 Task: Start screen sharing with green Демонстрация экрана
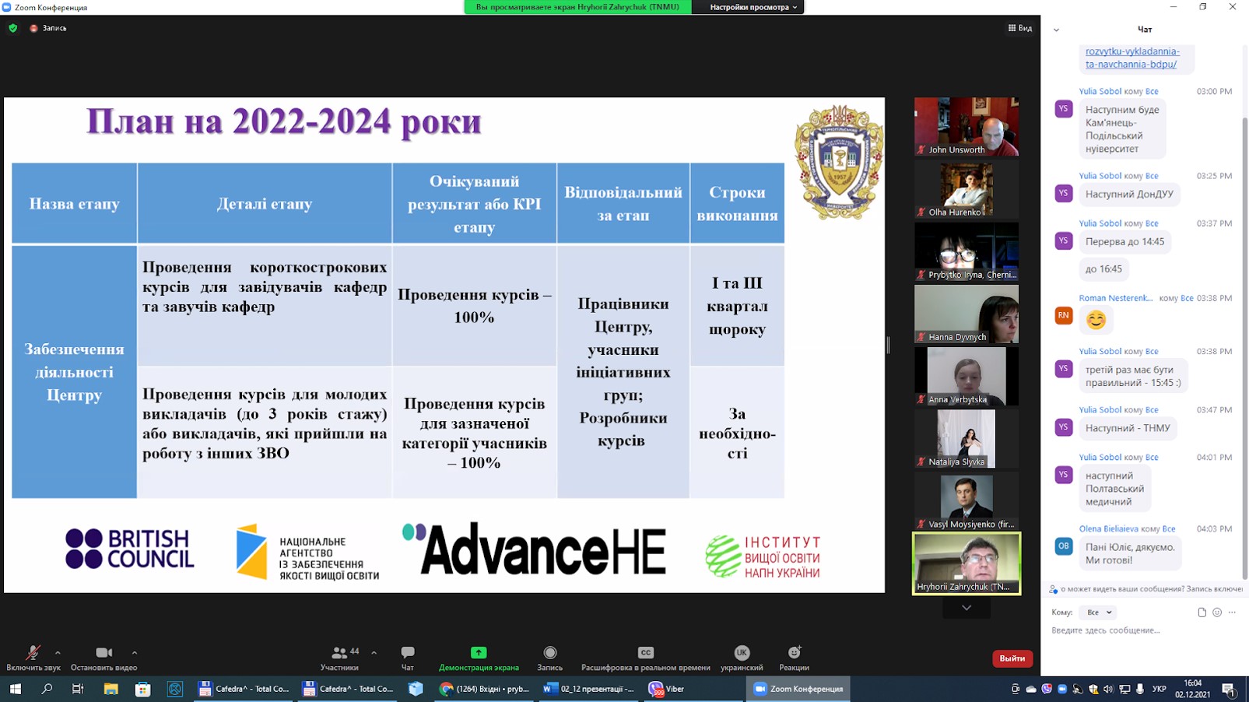tap(478, 653)
